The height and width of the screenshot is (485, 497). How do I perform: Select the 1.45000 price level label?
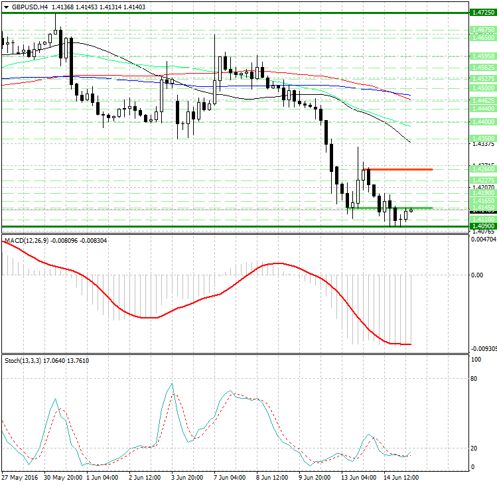click(x=482, y=88)
